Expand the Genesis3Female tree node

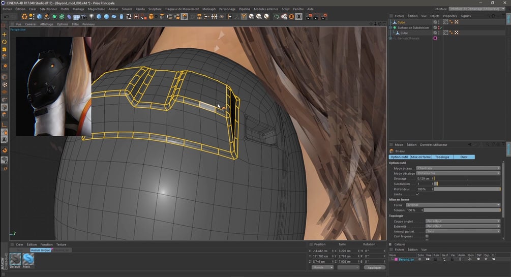pyautogui.click(x=390, y=38)
